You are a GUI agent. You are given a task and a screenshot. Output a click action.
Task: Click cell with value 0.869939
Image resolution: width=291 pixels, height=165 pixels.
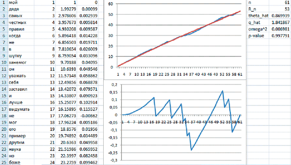coord(280,15)
